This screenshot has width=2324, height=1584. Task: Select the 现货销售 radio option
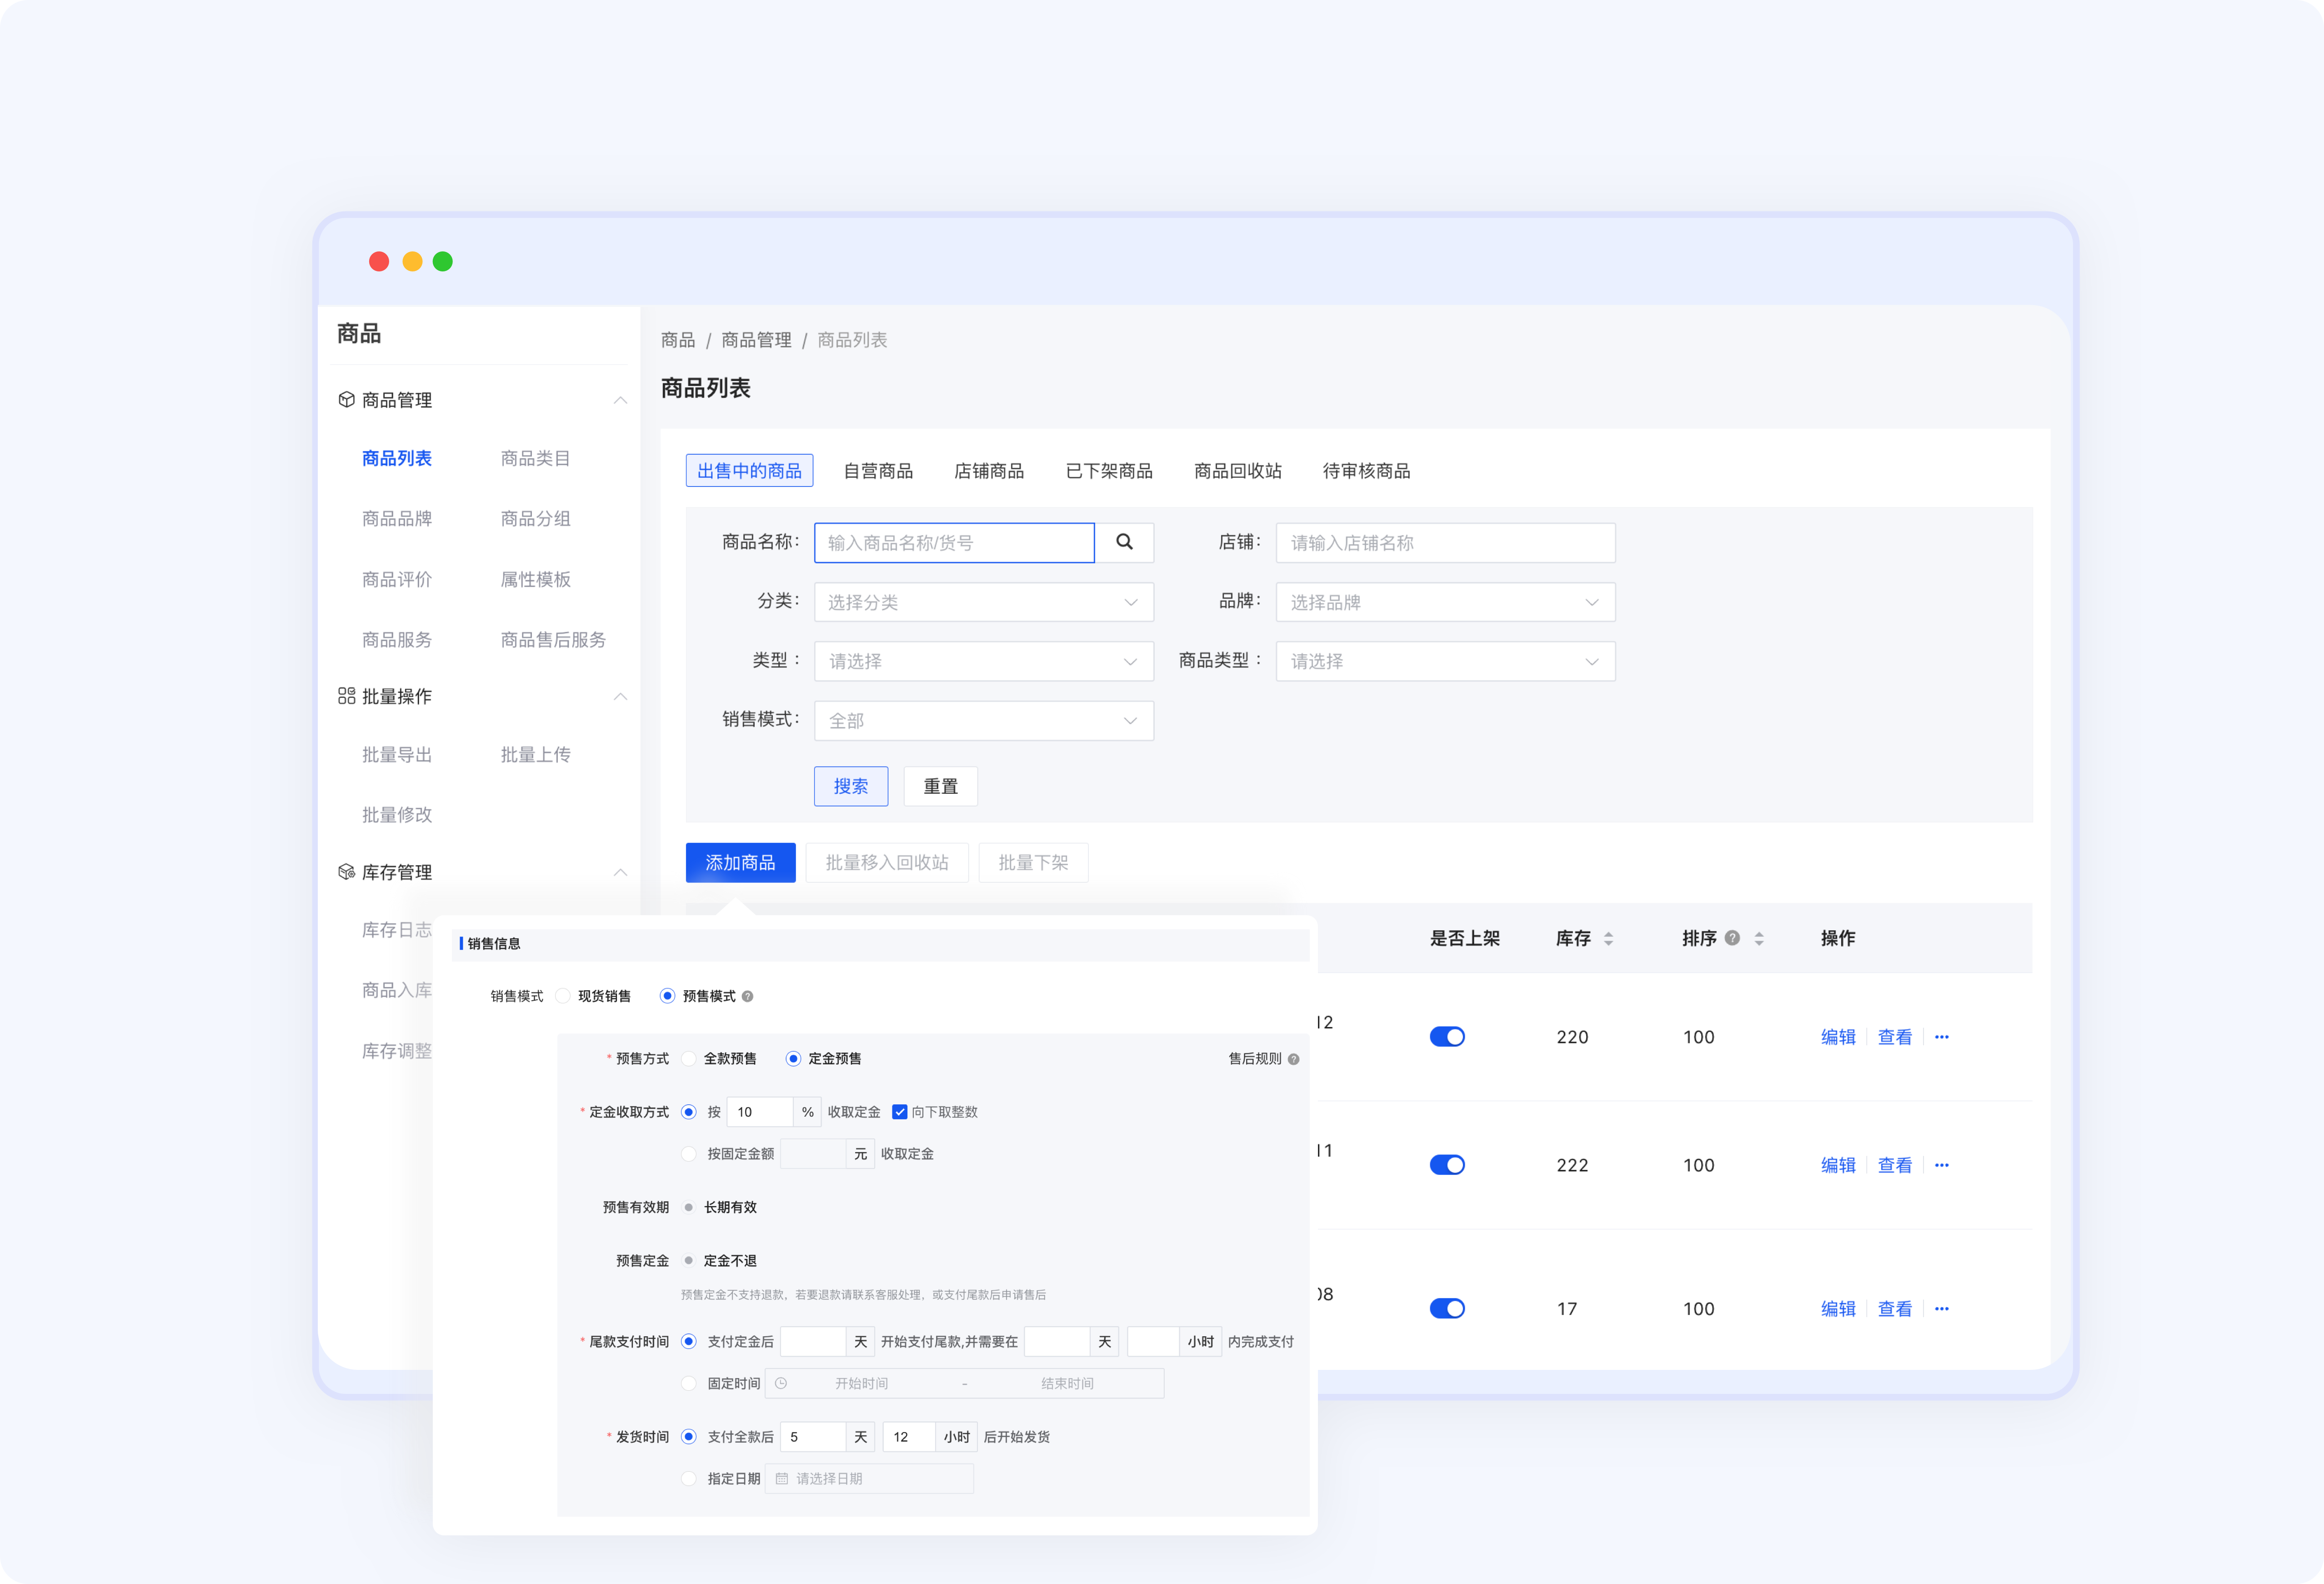click(563, 996)
